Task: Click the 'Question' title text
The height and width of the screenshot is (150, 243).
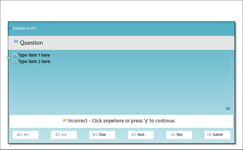Action: (x=32, y=43)
